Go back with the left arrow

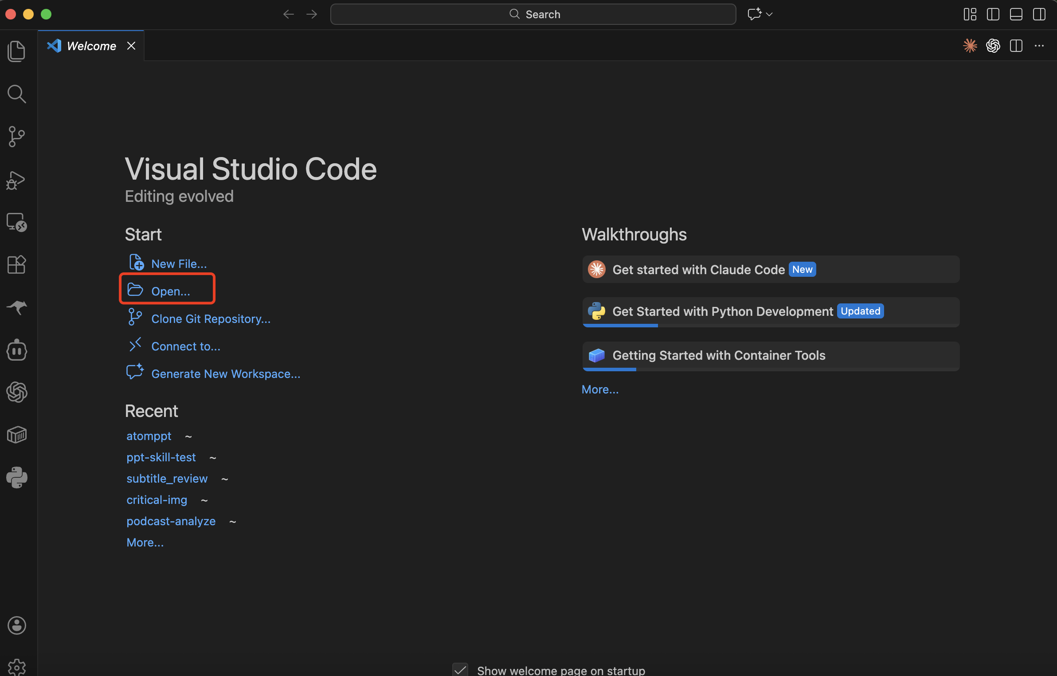(289, 14)
